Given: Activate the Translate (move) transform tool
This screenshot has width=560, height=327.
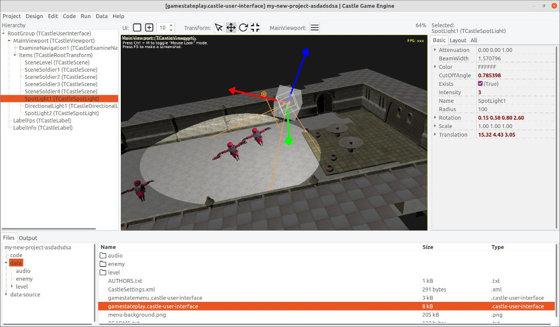Looking at the screenshot, I should [231, 27].
